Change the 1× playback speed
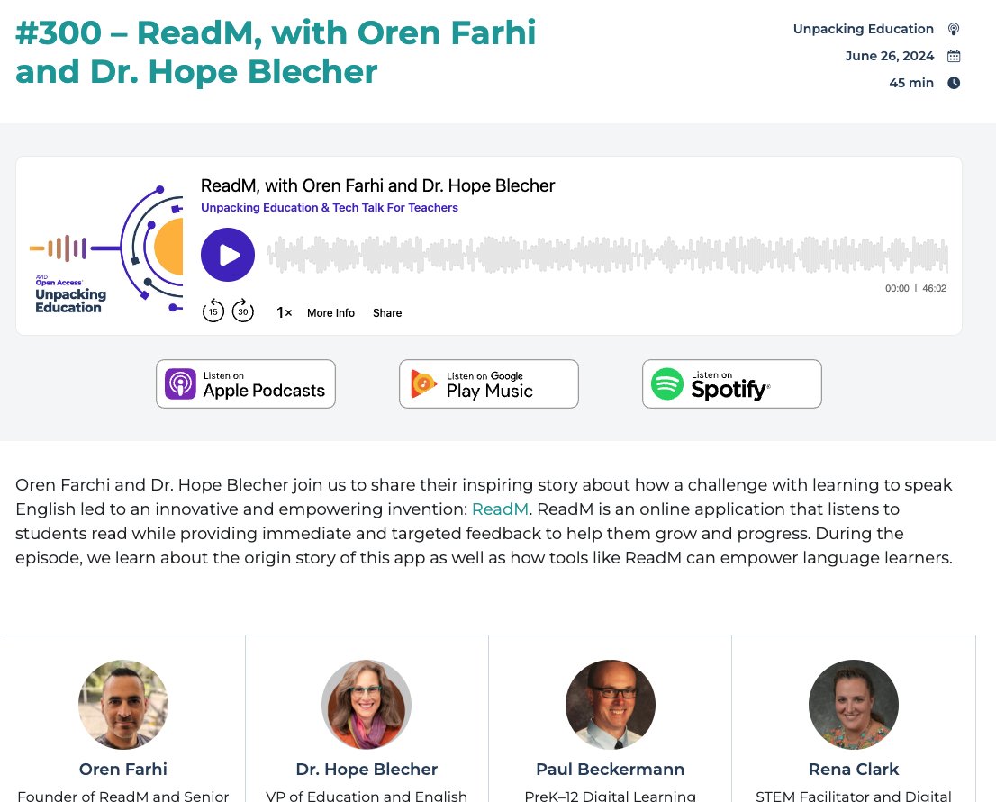The height and width of the screenshot is (802, 996). point(284,312)
